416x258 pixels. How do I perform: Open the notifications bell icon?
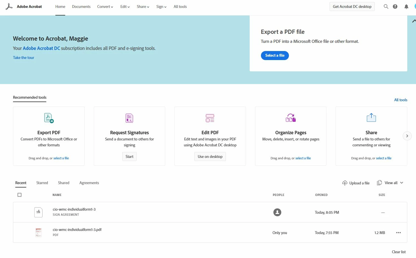point(406,6)
